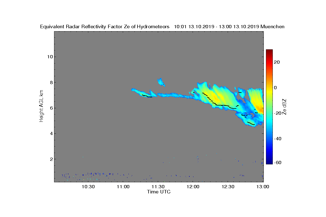Click the colorbar value 20

[277, 62]
